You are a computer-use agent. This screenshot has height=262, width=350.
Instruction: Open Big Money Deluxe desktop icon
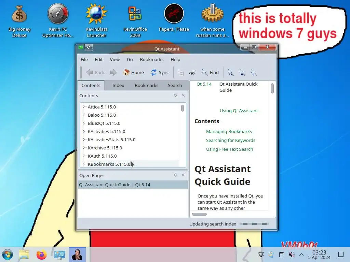[x=19, y=21]
